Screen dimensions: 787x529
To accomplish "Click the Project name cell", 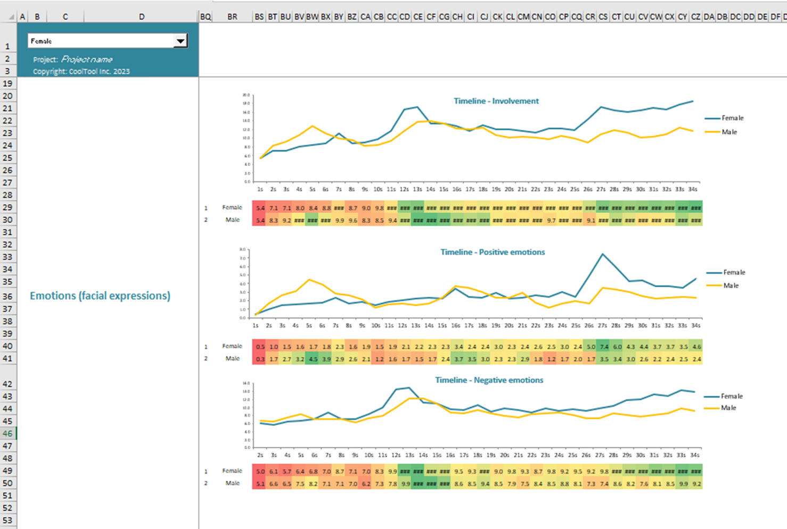I will (x=87, y=60).
